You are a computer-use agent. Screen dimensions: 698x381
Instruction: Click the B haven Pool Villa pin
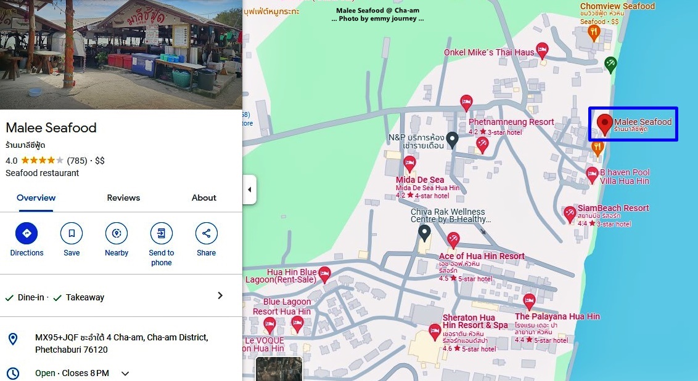pos(592,175)
